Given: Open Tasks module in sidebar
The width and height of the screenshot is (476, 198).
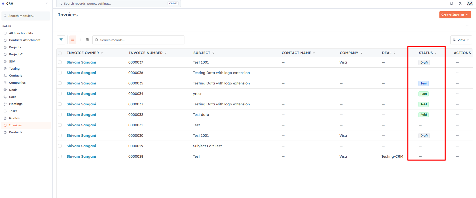Looking at the screenshot, I should pyautogui.click(x=13, y=111).
